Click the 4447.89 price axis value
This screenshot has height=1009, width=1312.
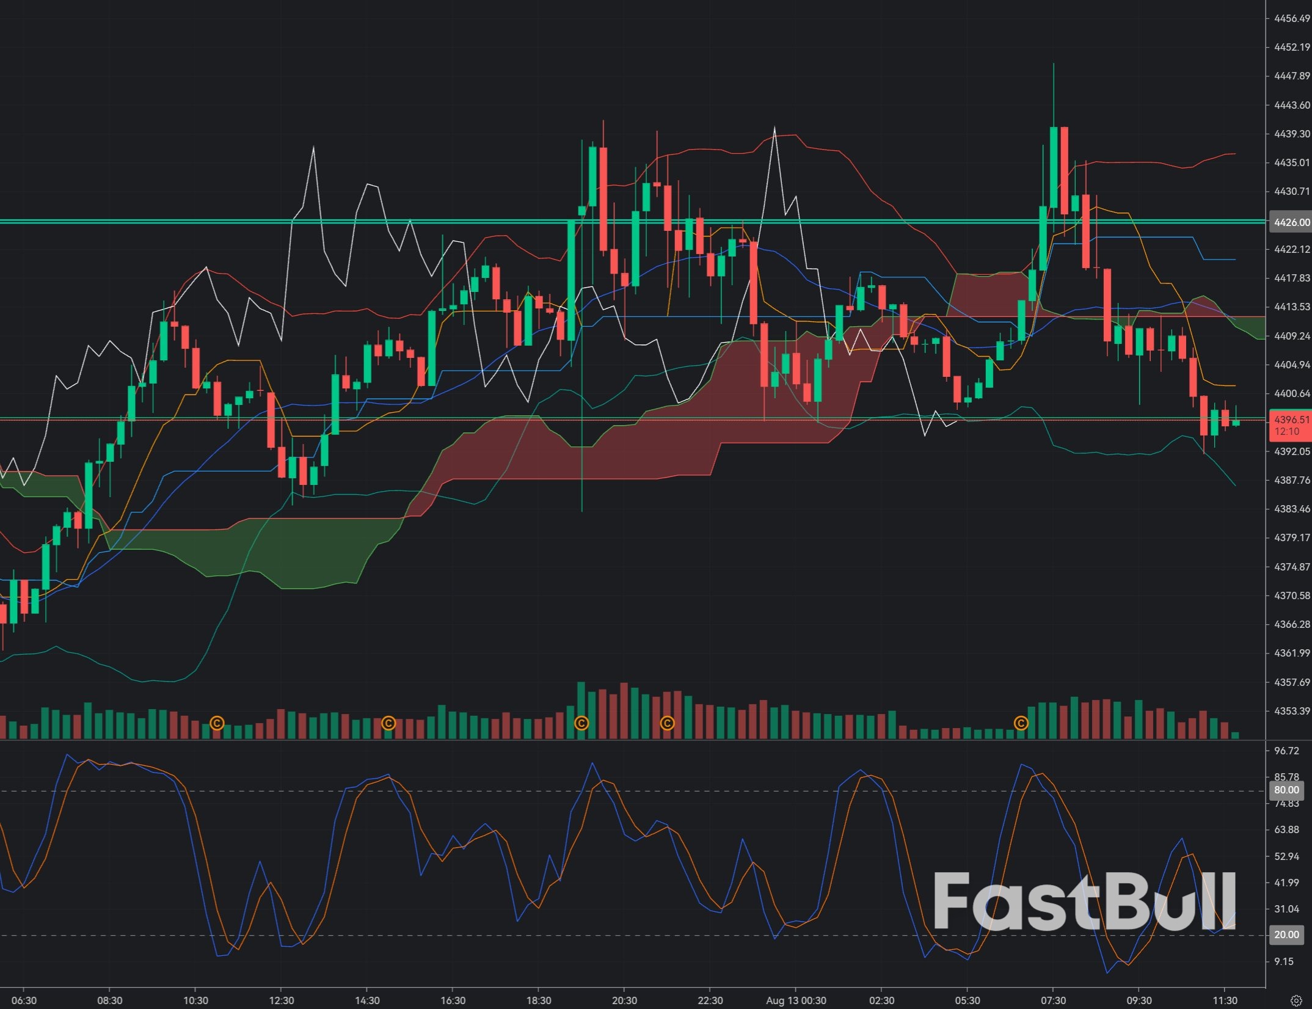click(1292, 76)
